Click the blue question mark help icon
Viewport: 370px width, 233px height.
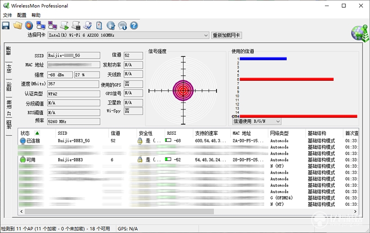(134, 25)
